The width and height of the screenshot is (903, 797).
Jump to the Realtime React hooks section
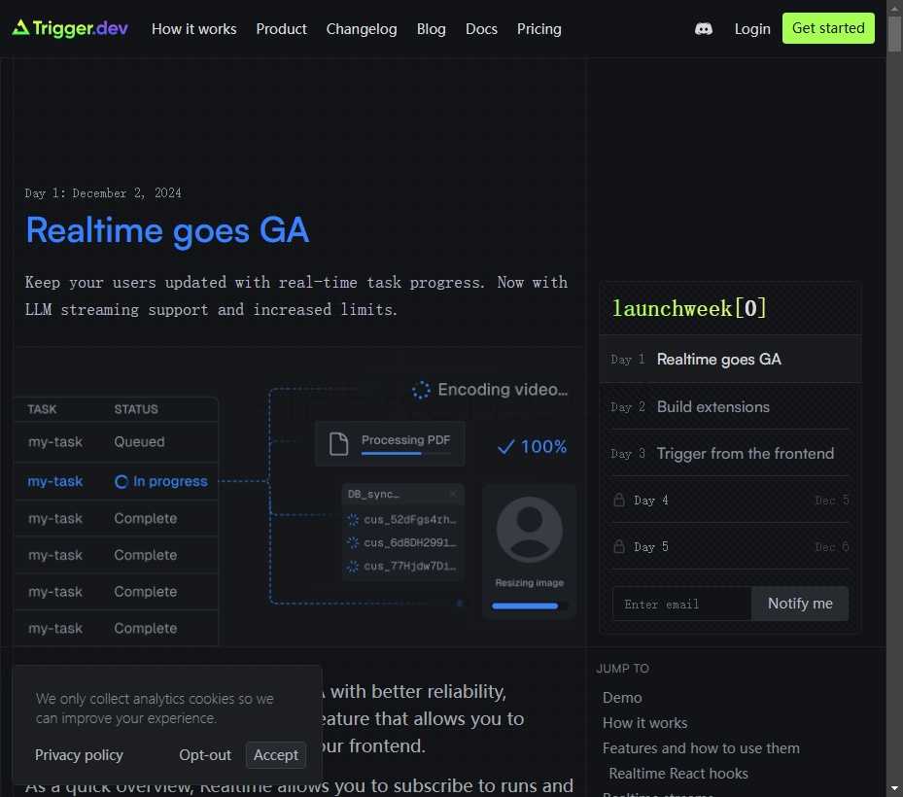677,773
